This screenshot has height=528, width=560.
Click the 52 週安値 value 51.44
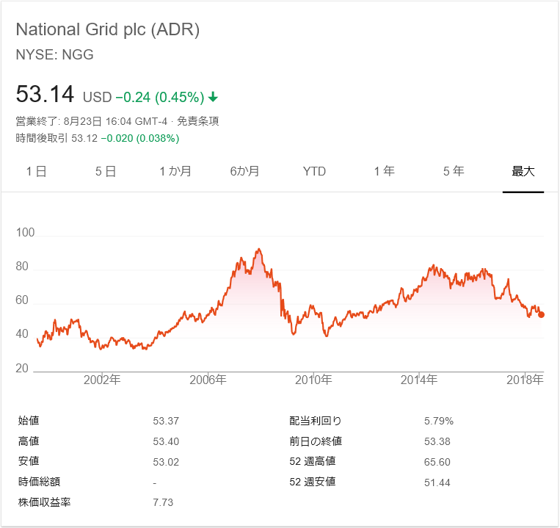[x=437, y=482]
